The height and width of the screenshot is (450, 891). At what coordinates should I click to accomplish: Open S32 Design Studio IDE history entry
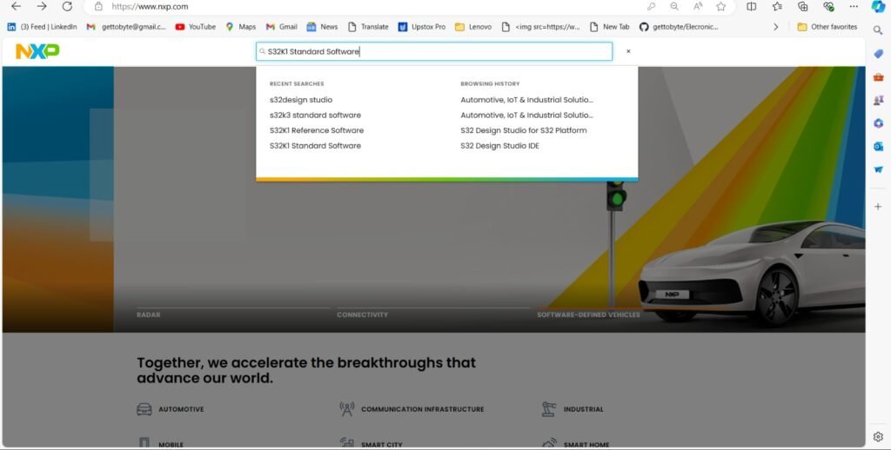500,146
